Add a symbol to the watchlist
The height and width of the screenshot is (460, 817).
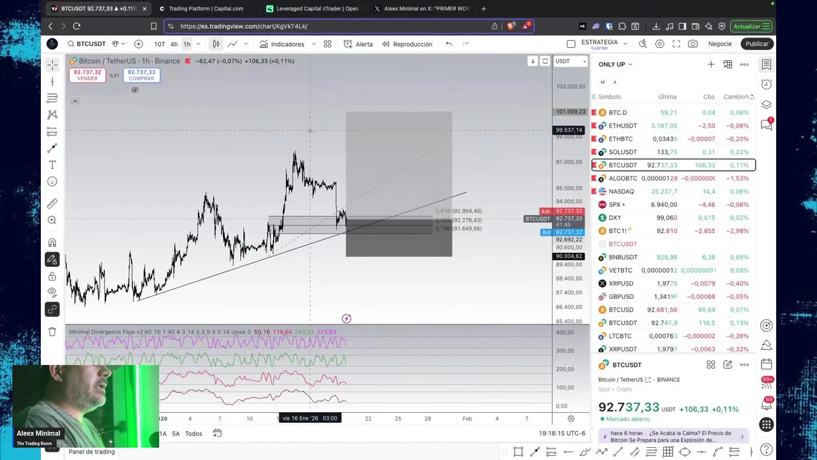point(711,65)
